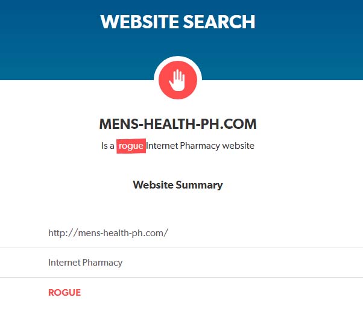The image size is (363, 309).
Task: Click the word SEARCH in the banner title
Action: pos(219,22)
